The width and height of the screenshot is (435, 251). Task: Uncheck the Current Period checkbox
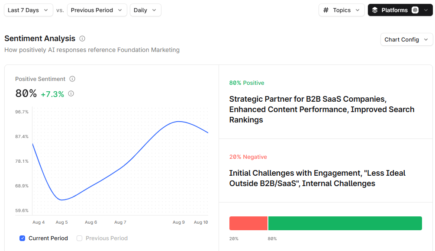pos(22,238)
